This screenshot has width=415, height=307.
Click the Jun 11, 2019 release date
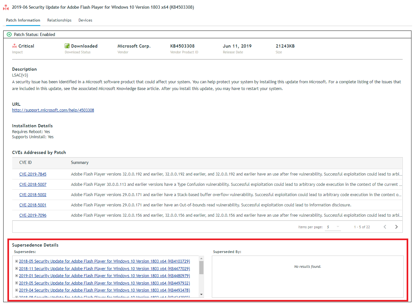tap(237, 46)
